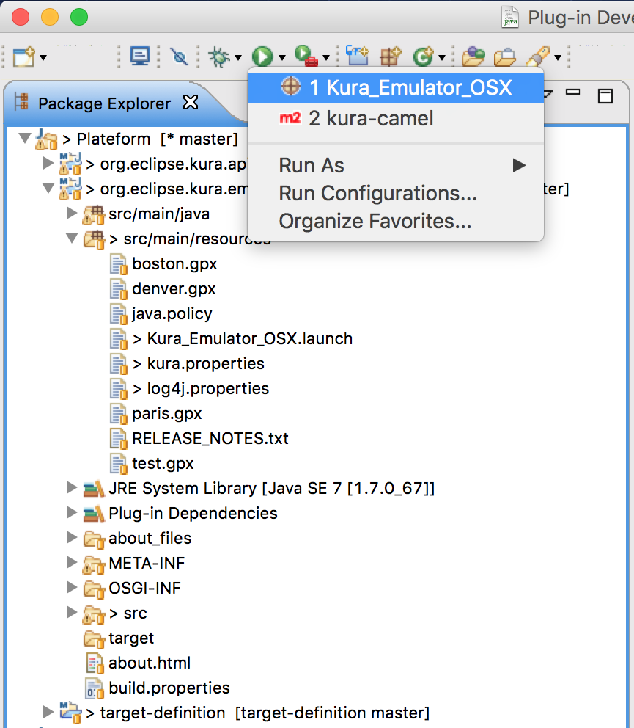Expand the META-INF folder
This screenshot has height=728, width=634.
pyautogui.click(x=71, y=563)
